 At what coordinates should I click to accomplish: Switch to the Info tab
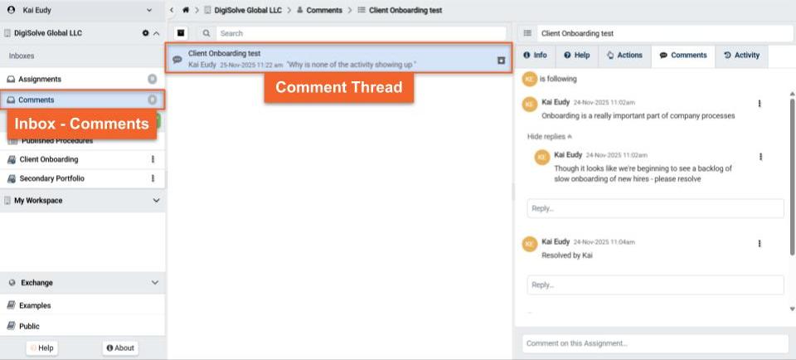535,56
